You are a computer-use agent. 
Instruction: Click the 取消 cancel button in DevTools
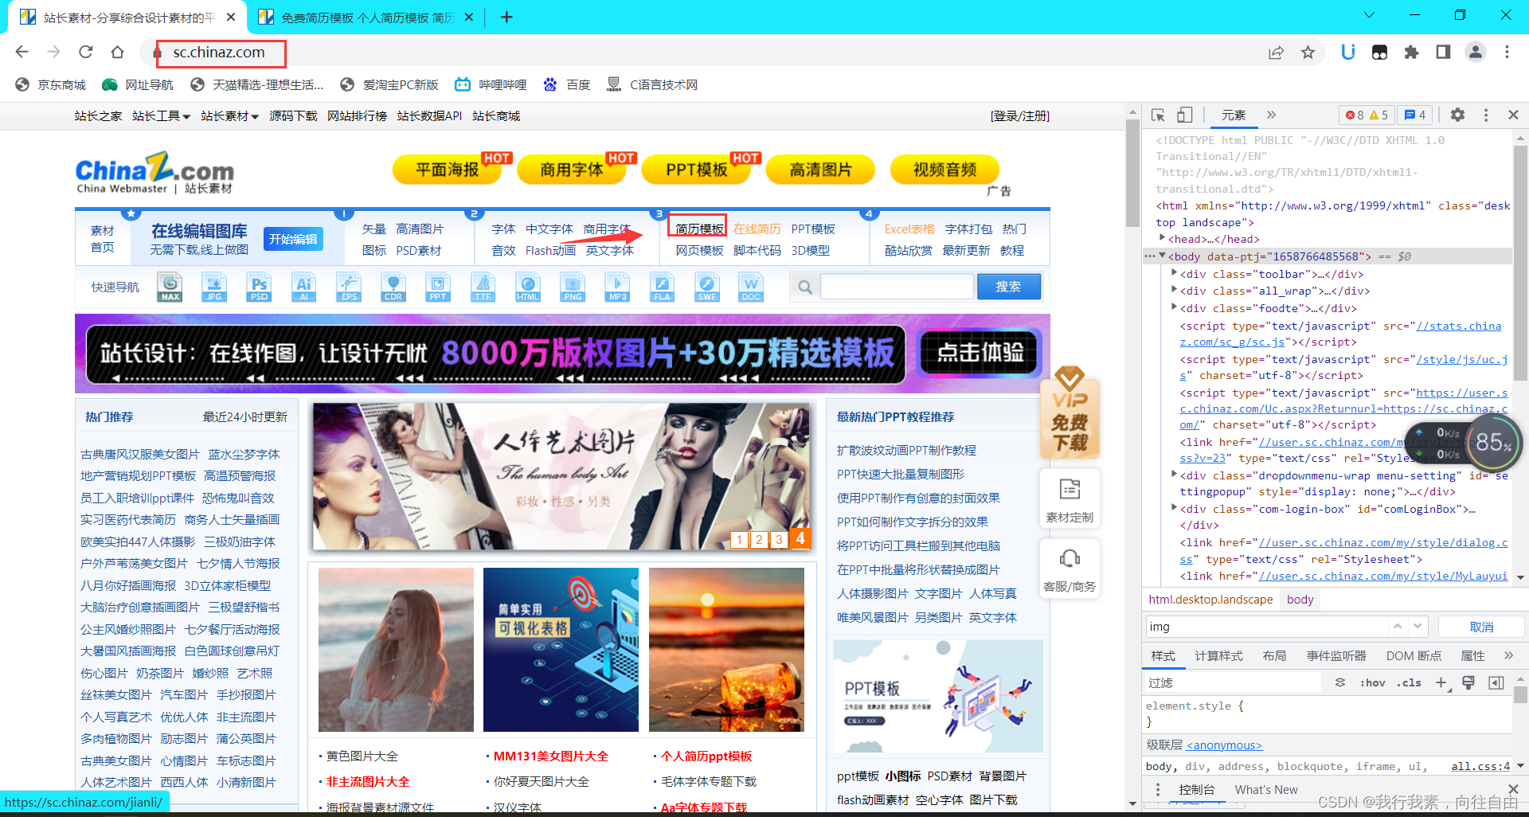pos(1481,627)
